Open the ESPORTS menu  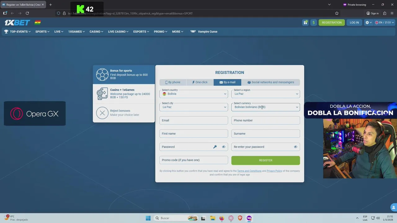[141, 32]
